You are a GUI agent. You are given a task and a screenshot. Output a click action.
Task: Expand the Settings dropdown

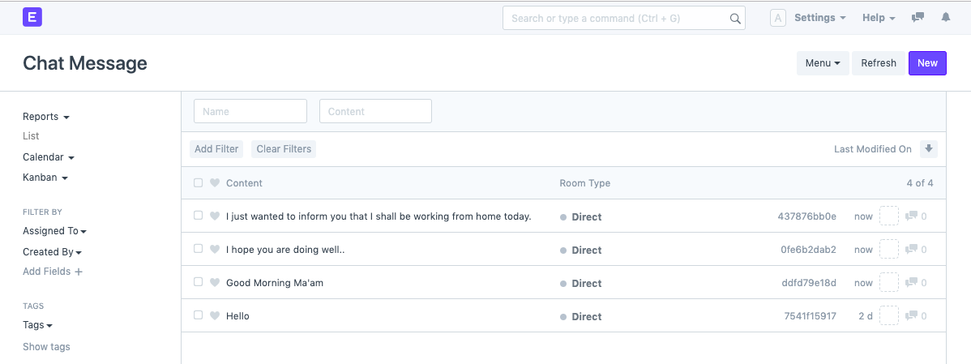[x=819, y=18]
